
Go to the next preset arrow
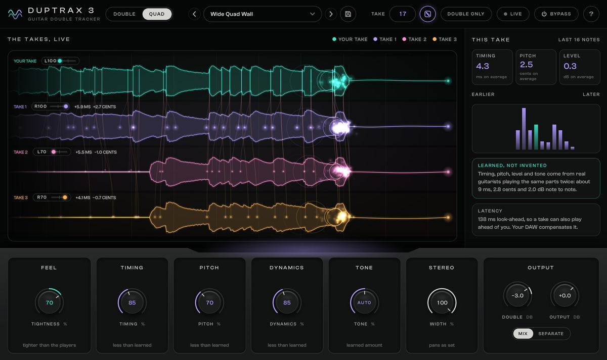point(331,14)
